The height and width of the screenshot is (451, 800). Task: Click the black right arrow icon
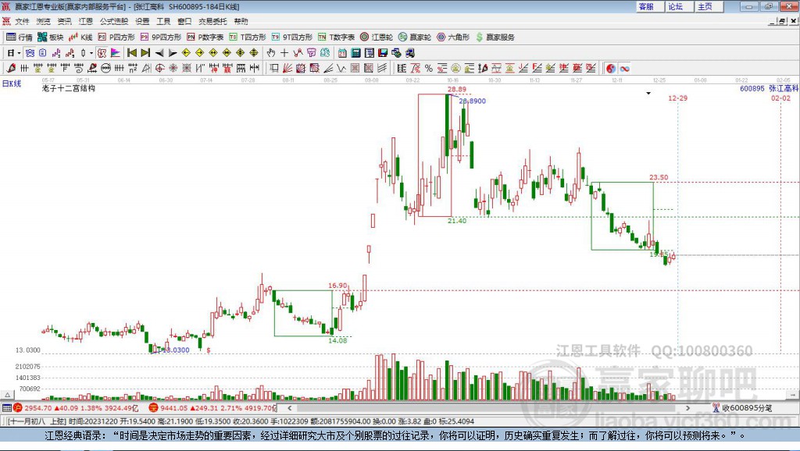173,53
